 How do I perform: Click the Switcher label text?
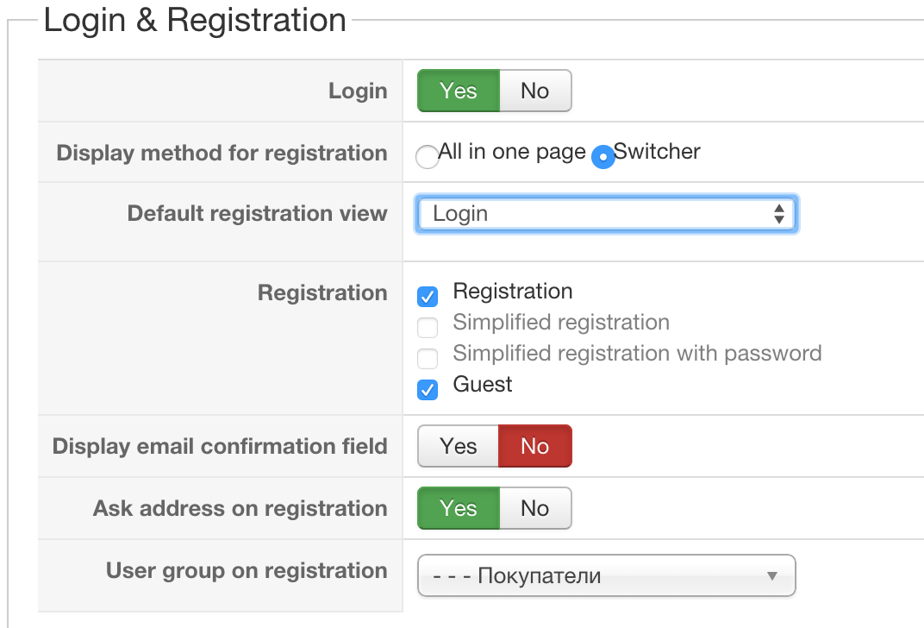click(x=657, y=152)
